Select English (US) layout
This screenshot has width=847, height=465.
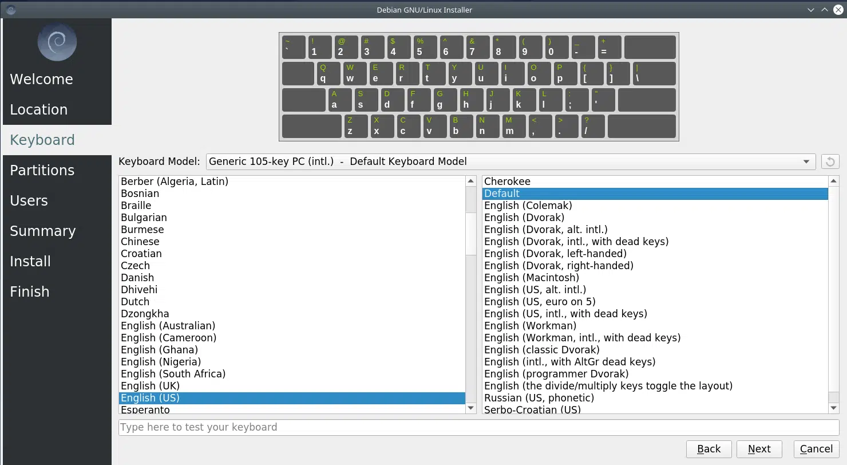(x=292, y=398)
